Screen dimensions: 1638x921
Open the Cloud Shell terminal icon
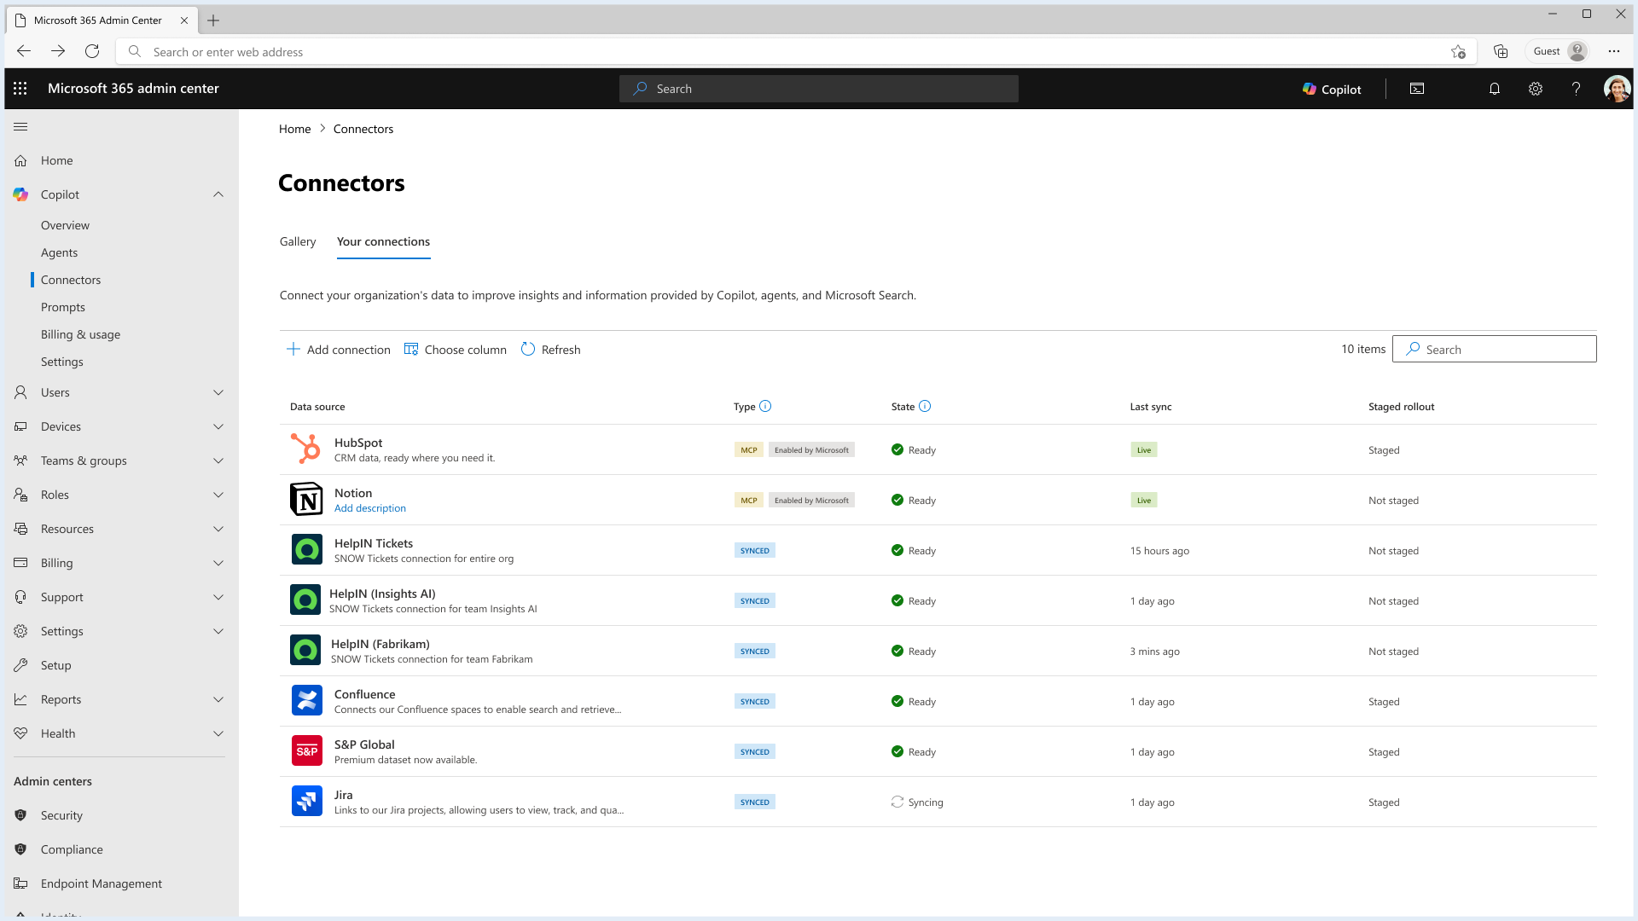pos(1417,89)
